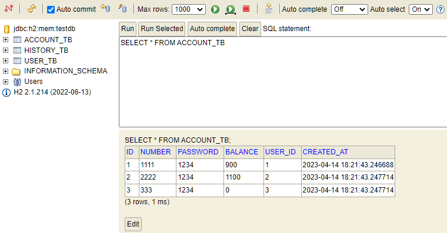Select the INFORMATION_SCHEMA label
Screen dimensions: 447x233
[65, 71]
